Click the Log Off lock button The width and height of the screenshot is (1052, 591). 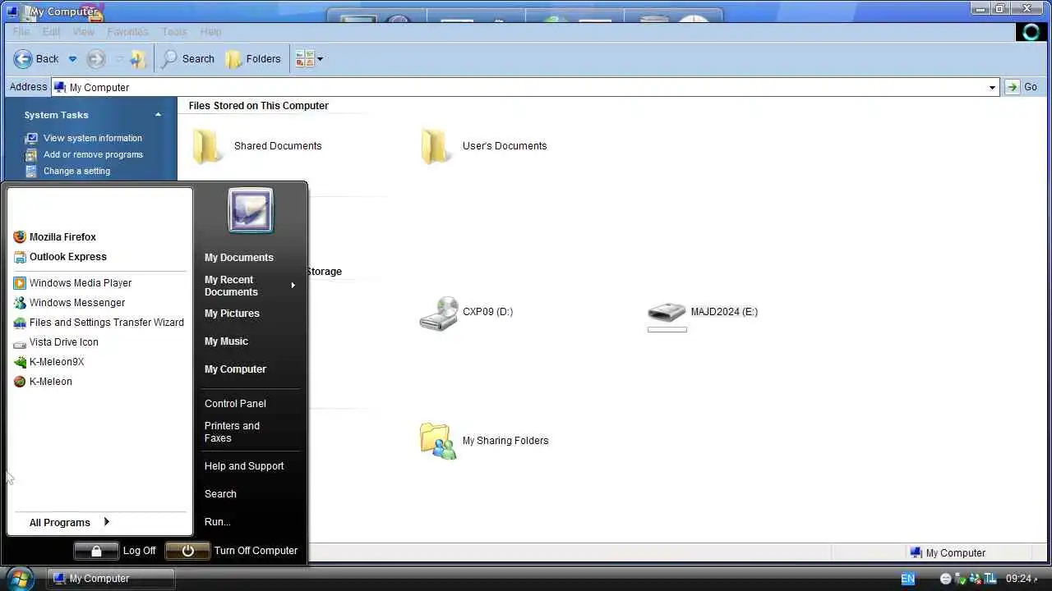[x=96, y=551]
